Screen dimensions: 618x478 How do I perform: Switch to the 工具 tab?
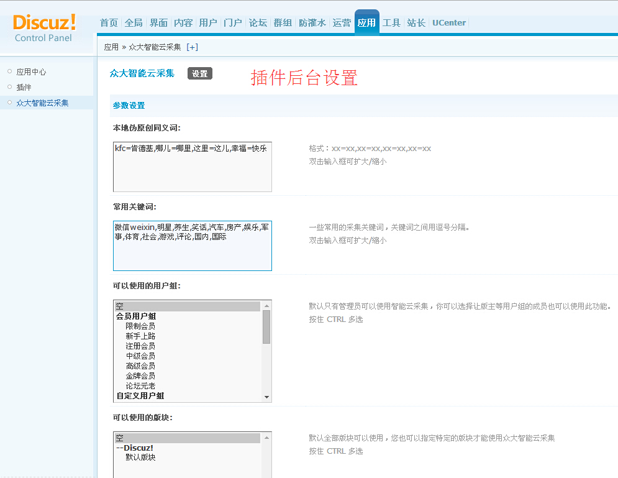click(391, 22)
